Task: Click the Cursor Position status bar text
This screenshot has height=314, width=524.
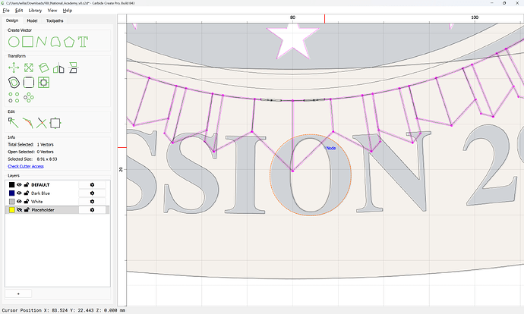Action: tap(64, 310)
